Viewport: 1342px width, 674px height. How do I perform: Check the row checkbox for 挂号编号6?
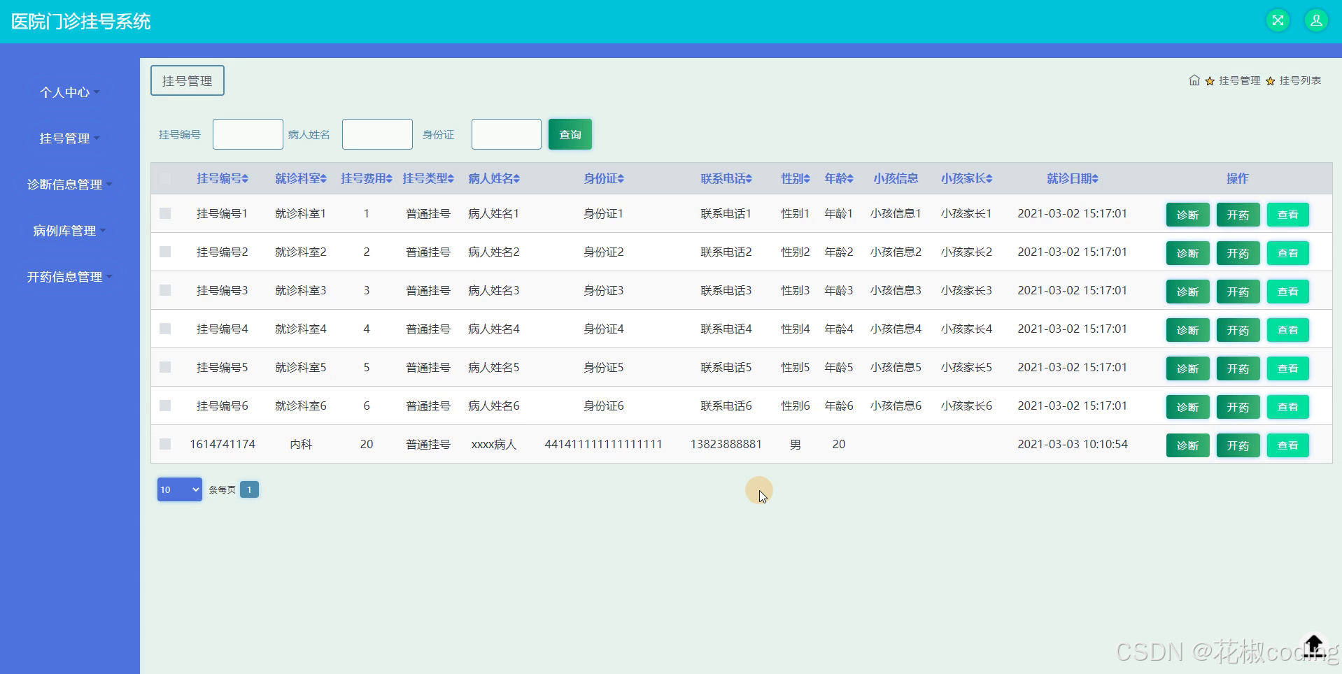(x=165, y=406)
